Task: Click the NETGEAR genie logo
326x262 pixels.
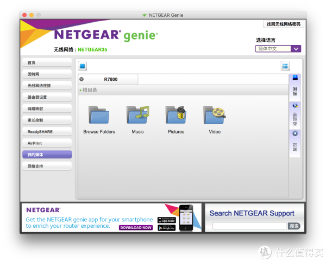Action: click(x=106, y=35)
